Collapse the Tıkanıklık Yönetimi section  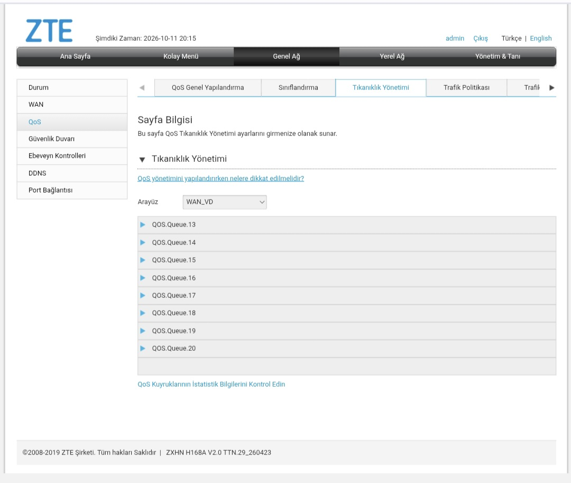pyautogui.click(x=142, y=159)
